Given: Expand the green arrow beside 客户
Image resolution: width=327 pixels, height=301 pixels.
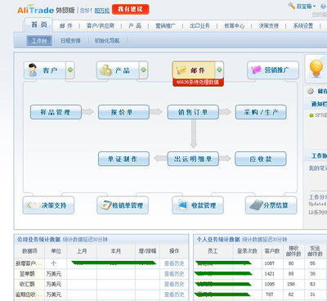Looking at the screenshot, I should (70, 70).
